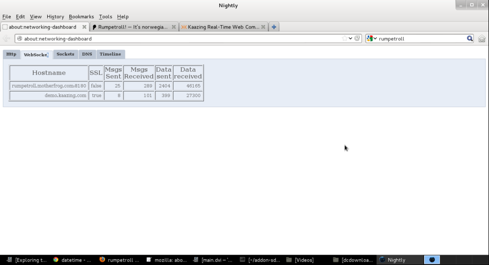This screenshot has height=265, width=489.
Task: Run the search with the magnifier icon
Action: pyautogui.click(x=470, y=38)
